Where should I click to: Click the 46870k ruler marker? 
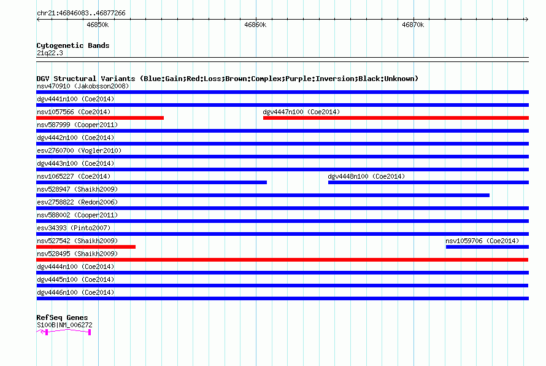413,25
